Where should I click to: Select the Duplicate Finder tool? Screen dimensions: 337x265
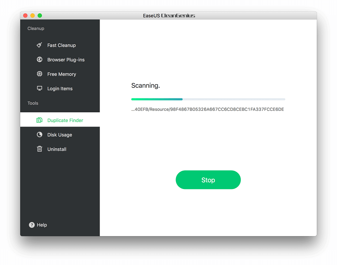[60, 119]
